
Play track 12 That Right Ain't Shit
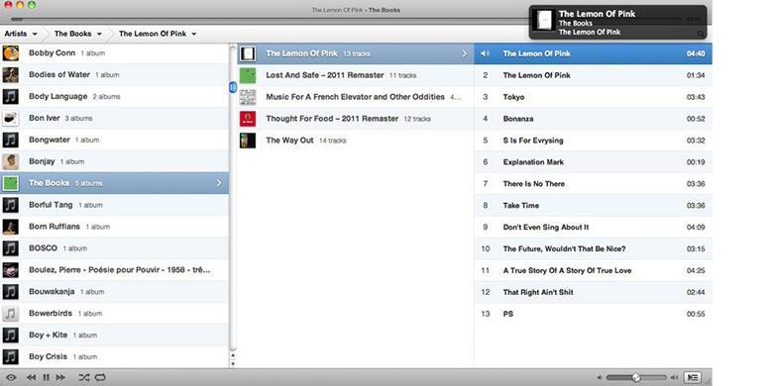point(593,292)
